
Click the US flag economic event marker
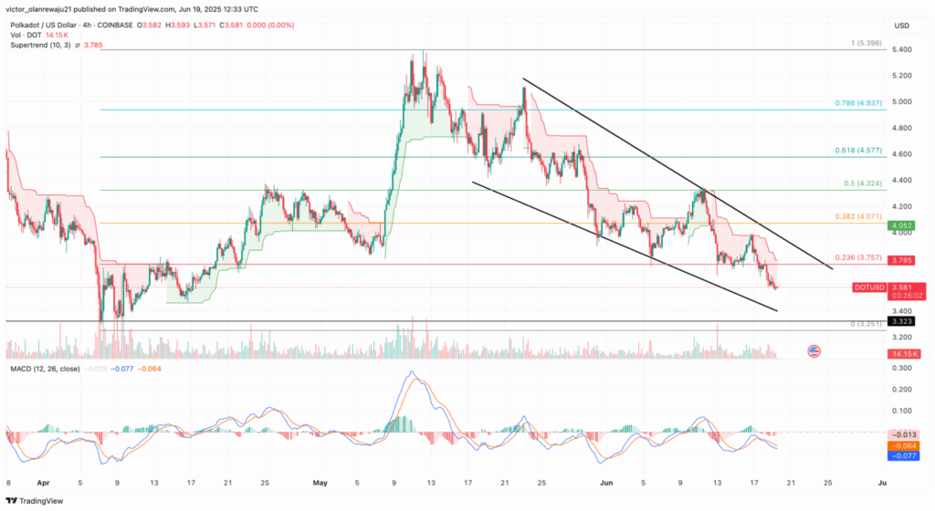(x=814, y=351)
